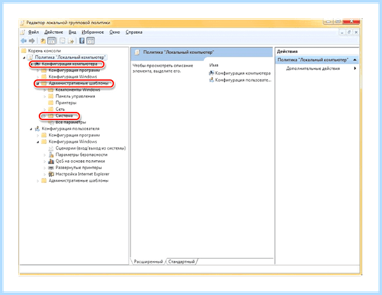Click Конфигурация пользовате... icon in the center list

[211, 79]
